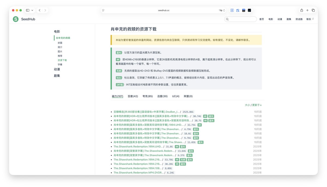This screenshot has height=187, width=327.
Task: Select 动漫 in the left sidebar
Action: [x=57, y=70]
